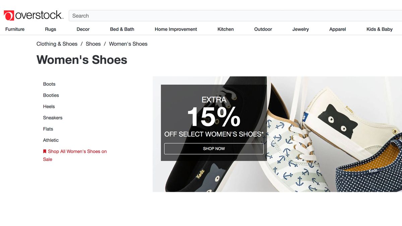402x226 pixels.
Task: Select the Heels category
Action: point(49,106)
